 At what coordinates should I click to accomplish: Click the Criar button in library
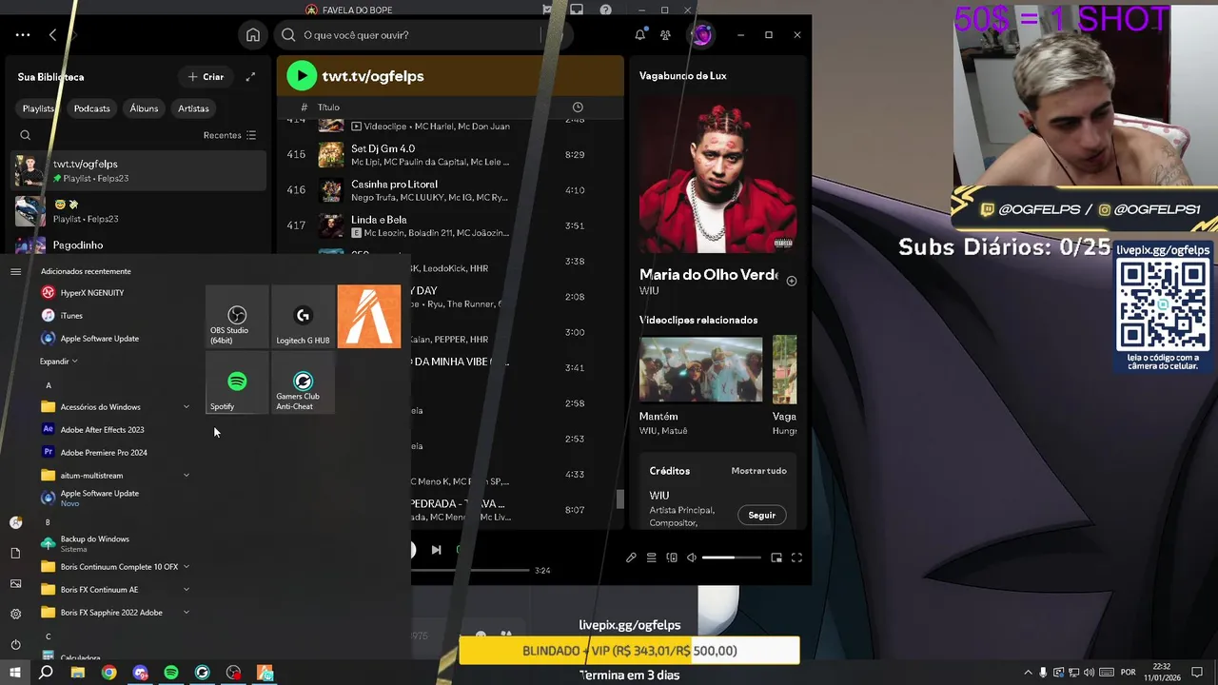click(206, 77)
